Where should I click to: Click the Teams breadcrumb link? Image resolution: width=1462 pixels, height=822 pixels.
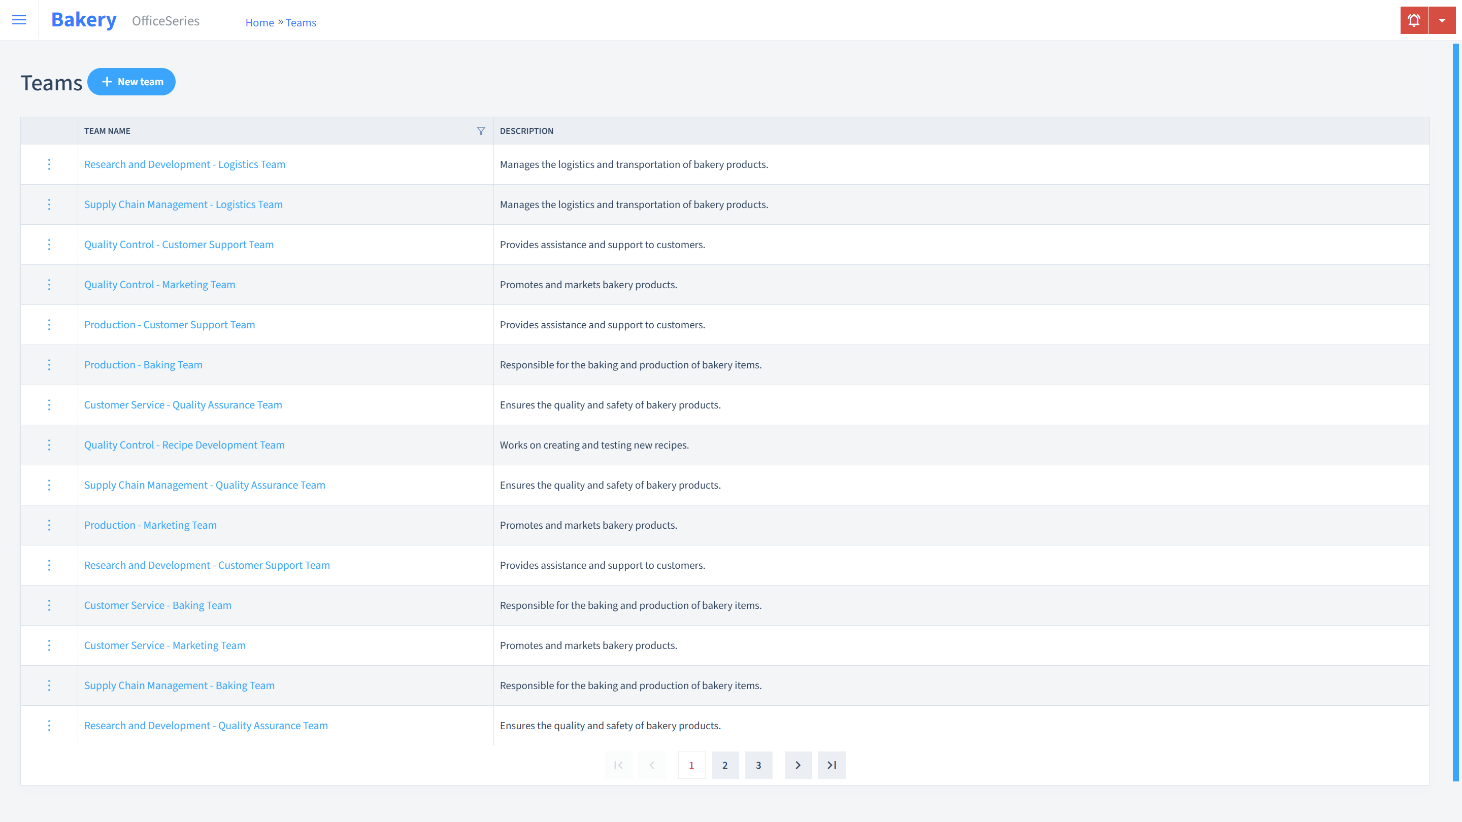click(x=301, y=22)
